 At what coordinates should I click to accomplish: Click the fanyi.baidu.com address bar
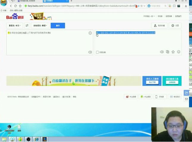click(x=80, y=6)
